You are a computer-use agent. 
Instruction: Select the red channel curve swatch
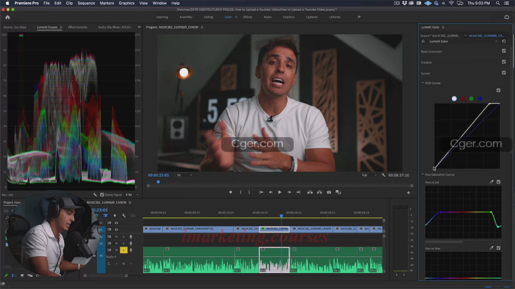(x=463, y=99)
